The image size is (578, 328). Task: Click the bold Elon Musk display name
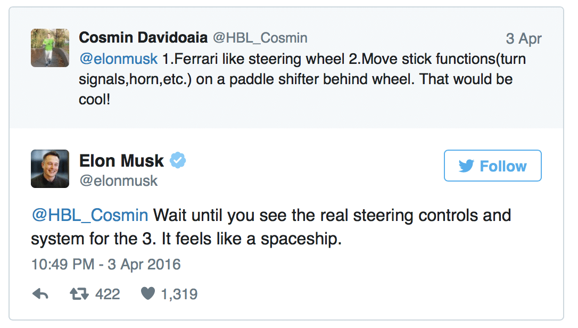tap(121, 160)
